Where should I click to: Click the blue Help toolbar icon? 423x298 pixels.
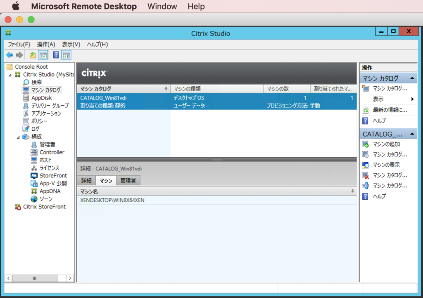[x=56, y=55]
